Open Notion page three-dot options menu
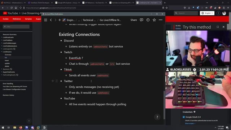Screen dimensions: 231x130 click(x=160, y=20)
